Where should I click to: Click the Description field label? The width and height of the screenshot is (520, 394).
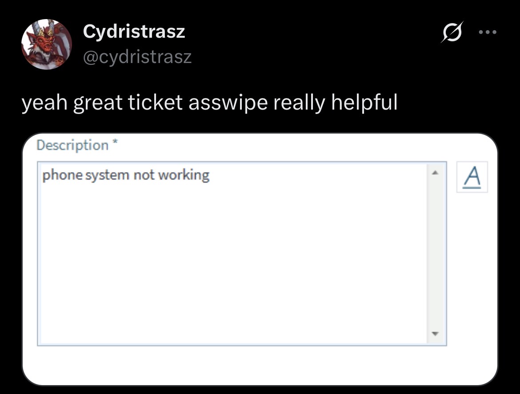point(72,145)
